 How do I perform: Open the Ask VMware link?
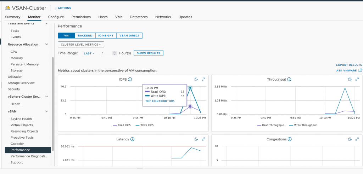pyautogui.click(x=347, y=70)
